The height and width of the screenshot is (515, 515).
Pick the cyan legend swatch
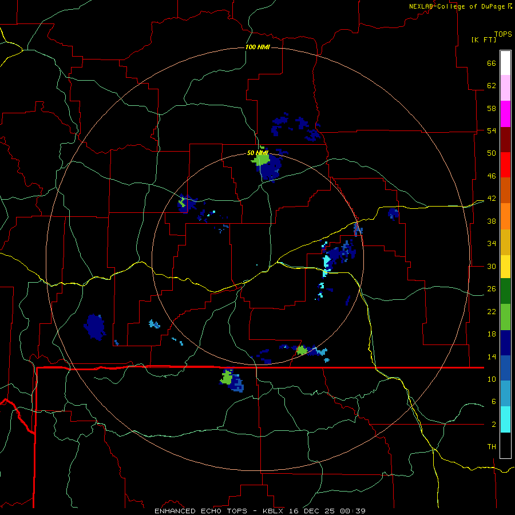tap(505, 419)
